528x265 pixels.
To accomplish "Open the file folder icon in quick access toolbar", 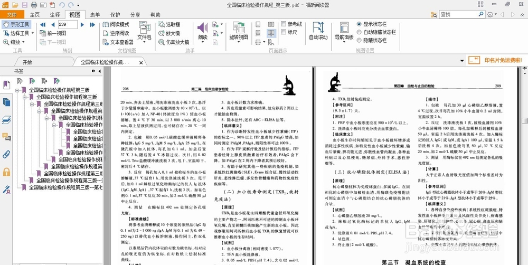I will pyautogui.click(x=15, y=5).
